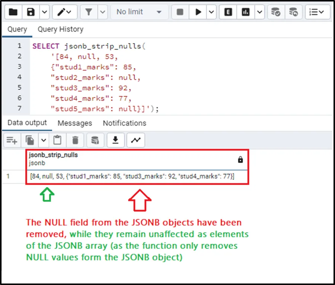Open the Graph Visualiser line chart icon
Screen dimensions: 335x285
pyautogui.click(x=135, y=140)
